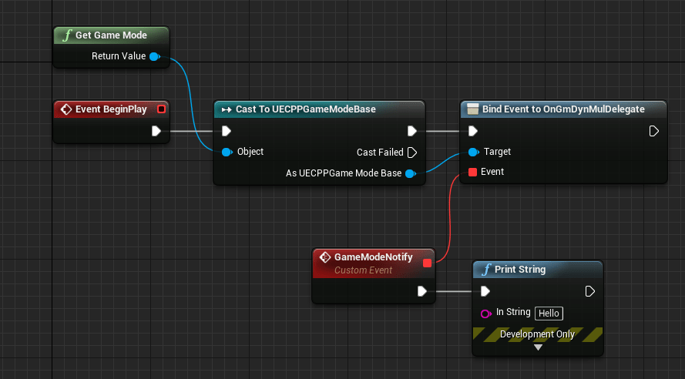
Task: Click GameModeNotify red delegate output pin
Action: point(427,263)
